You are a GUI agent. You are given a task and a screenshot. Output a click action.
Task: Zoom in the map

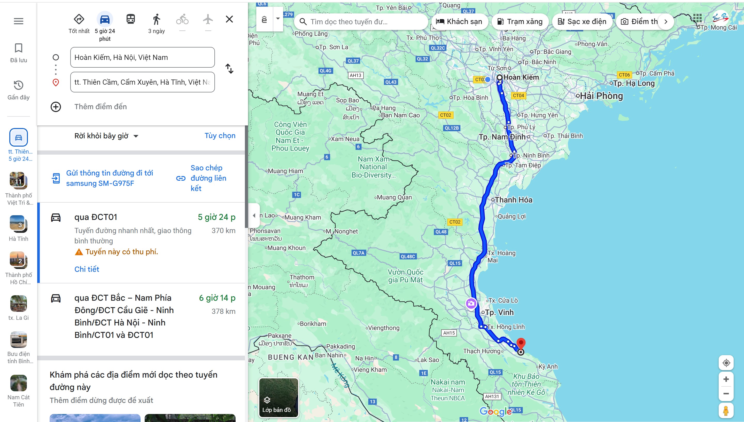[x=726, y=379]
